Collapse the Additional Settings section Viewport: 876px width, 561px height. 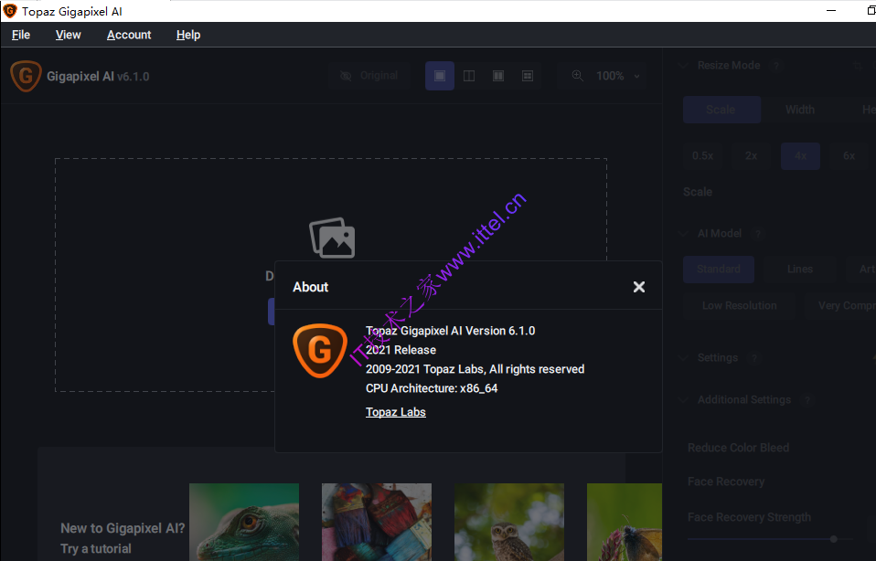[x=683, y=399]
